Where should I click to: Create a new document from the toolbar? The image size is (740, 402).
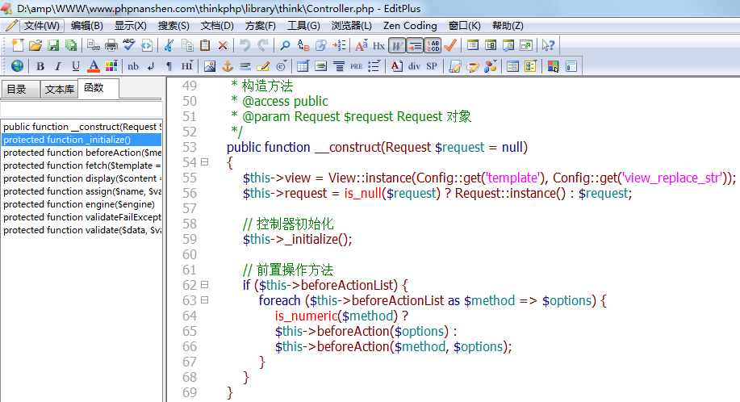(x=18, y=45)
